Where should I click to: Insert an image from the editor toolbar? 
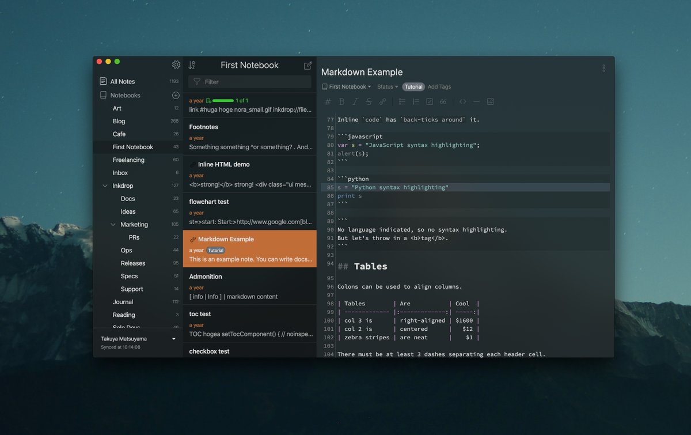point(491,101)
